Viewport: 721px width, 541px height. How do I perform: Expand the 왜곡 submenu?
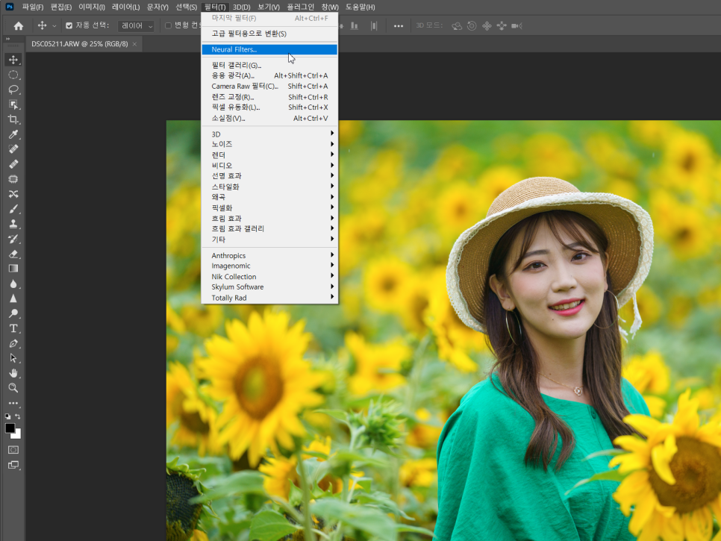click(x=269, y=197)
